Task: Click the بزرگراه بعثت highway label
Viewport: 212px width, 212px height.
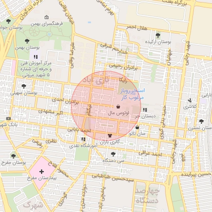Action: pyautogui.click(x=174, y=2)
